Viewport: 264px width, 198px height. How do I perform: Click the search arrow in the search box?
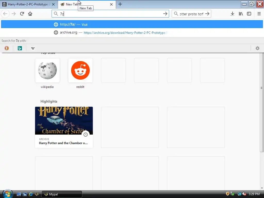pos(207,14)
